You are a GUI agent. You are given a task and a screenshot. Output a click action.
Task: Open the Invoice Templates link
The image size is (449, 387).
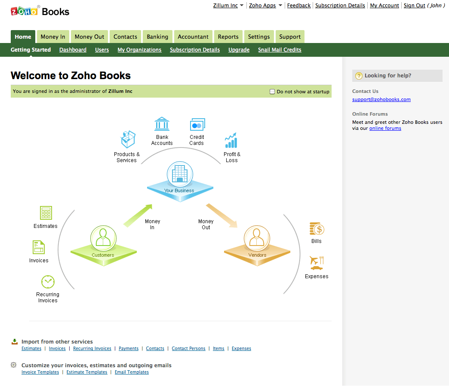pos(40,372)
